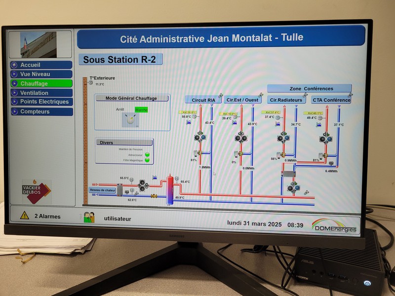Open the Compteurs page
This screenshot has width=395, height=296.
41,111
